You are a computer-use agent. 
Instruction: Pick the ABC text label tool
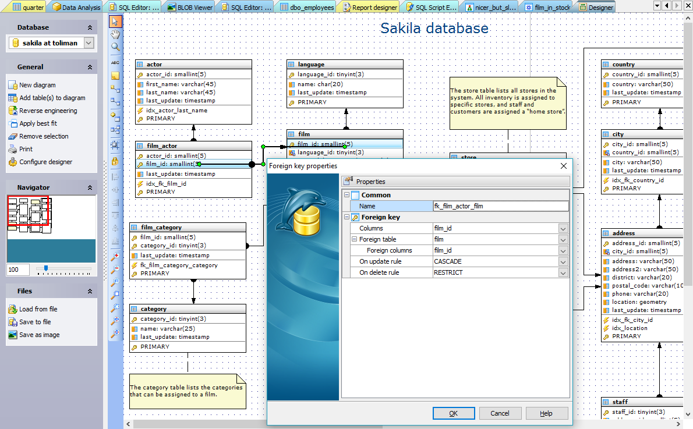tap(115, 62)
